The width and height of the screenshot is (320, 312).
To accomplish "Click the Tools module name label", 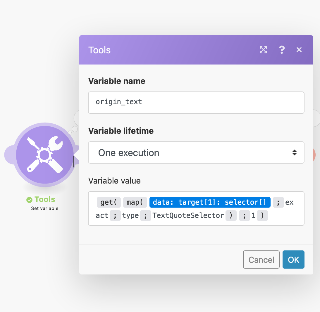I will click(45, 199).
